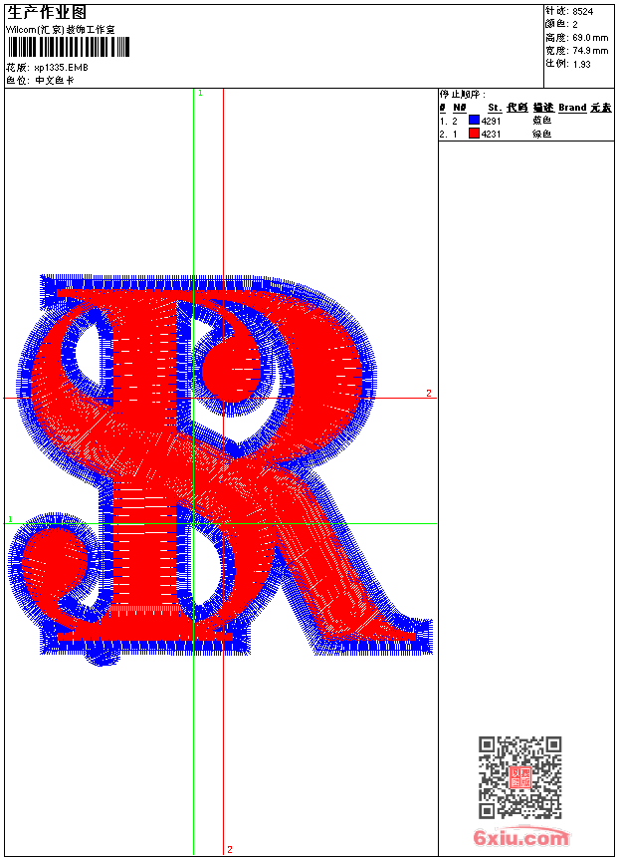Click the blue color swatch in stop sequence

474,120
